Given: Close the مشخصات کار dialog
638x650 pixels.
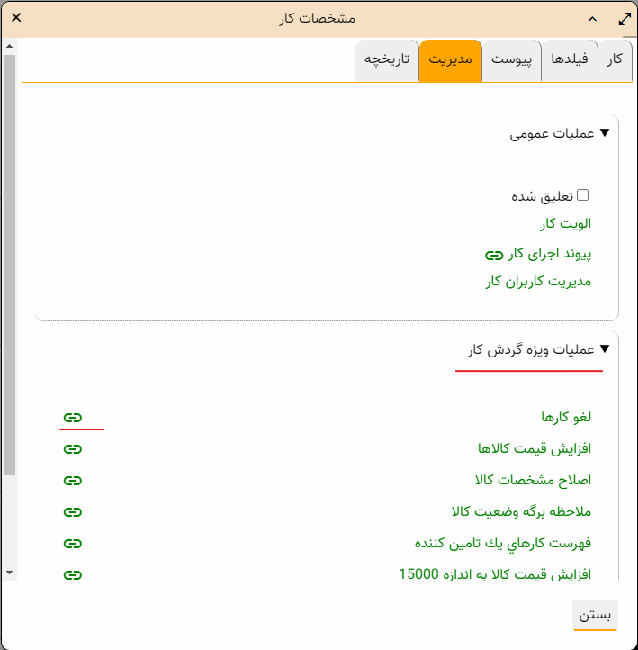Looking at the screenshot, I should 16,18.
